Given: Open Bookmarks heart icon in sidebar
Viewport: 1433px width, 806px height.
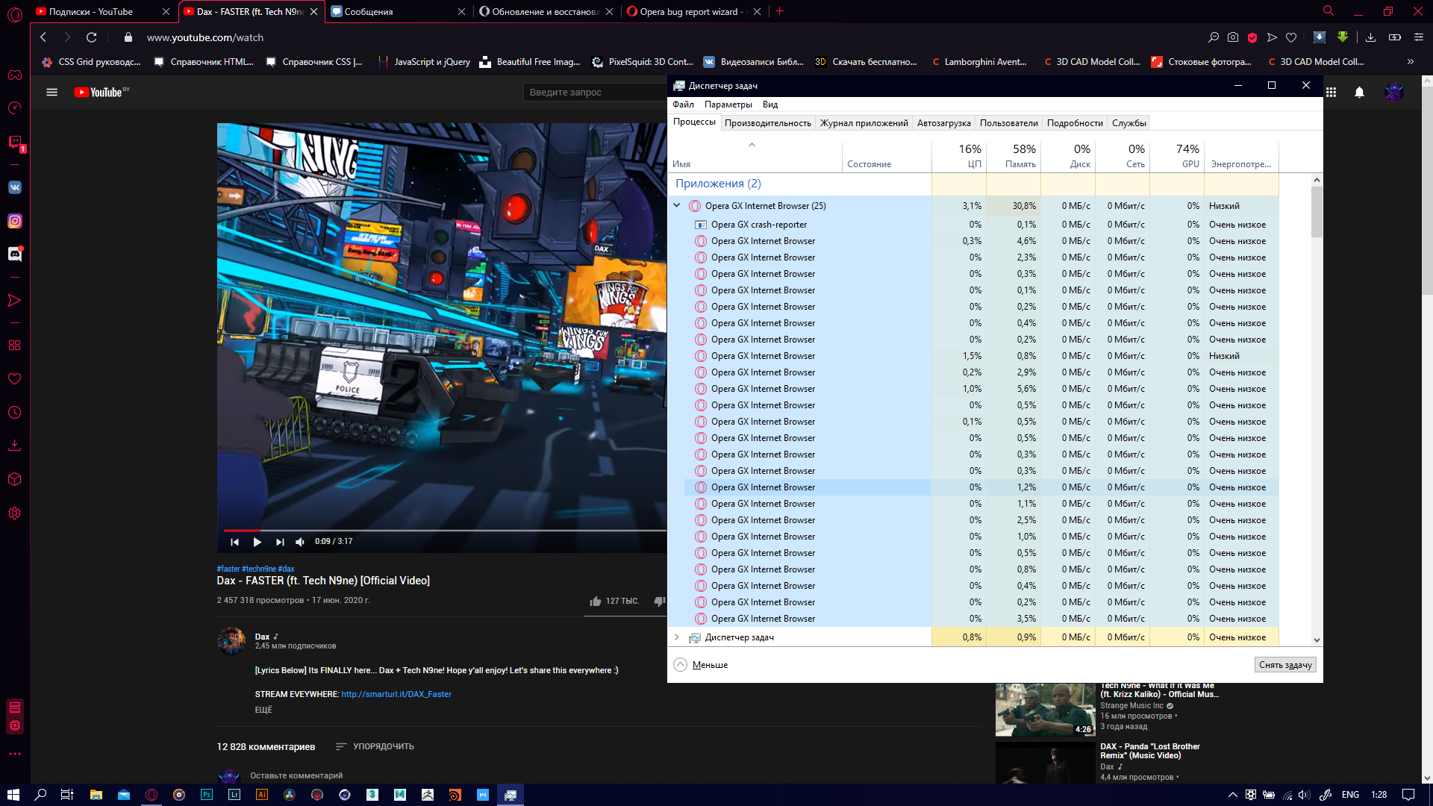Looking at the screenshot, I should click(15, 379).
